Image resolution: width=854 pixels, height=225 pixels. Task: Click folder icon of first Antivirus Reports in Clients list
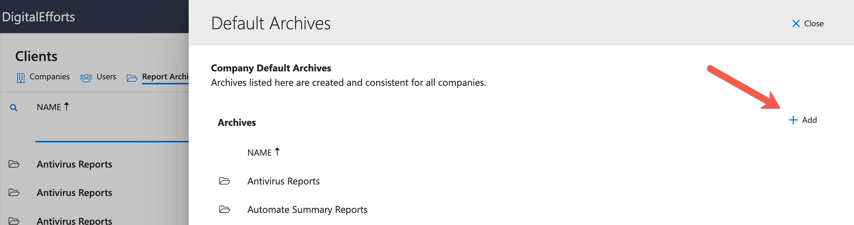(14, 164)
